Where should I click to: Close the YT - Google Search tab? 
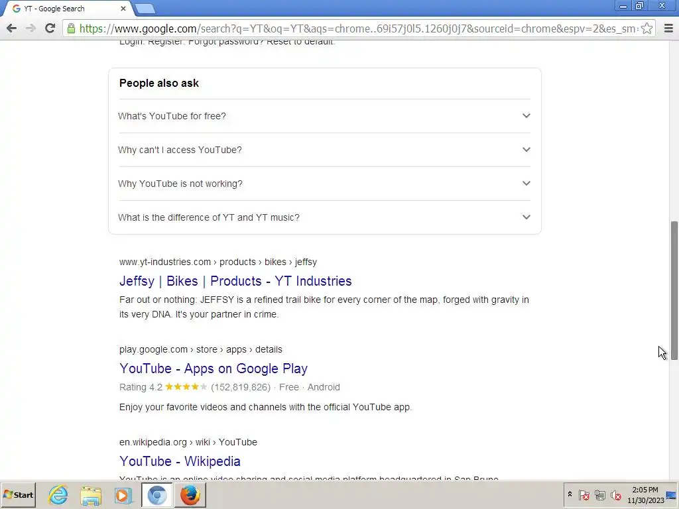click(123, 8)
